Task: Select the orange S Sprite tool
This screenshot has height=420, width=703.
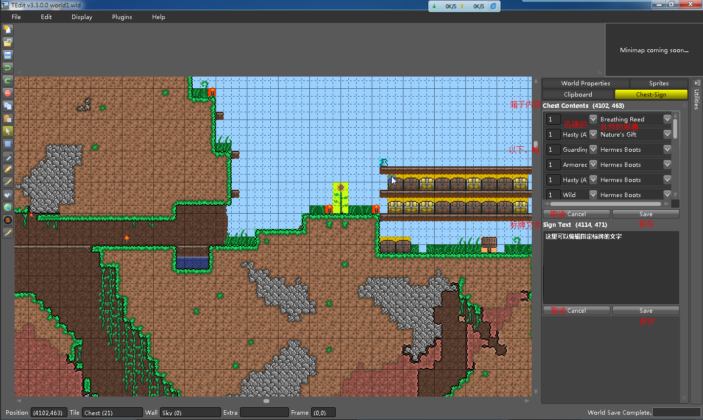Action: tap(8, 220)
